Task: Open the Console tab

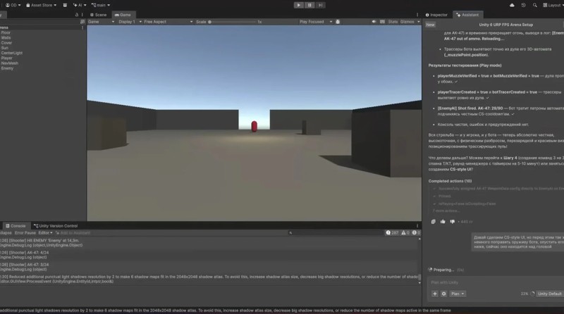Action: click(16, 226)
